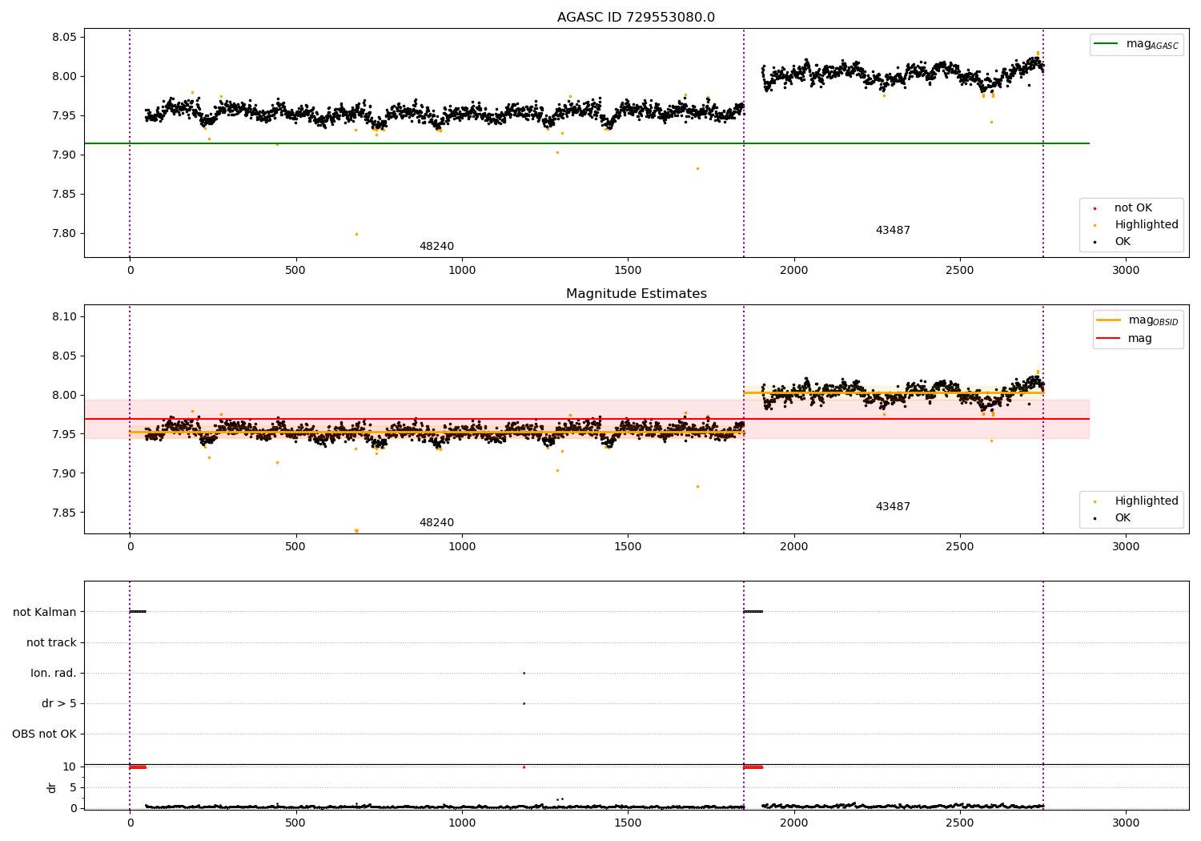This screenshot has width=1201, height=841.
Task: Click the 'Magnitude Estimates' subplot title
Action: click(x=636, y=294)
